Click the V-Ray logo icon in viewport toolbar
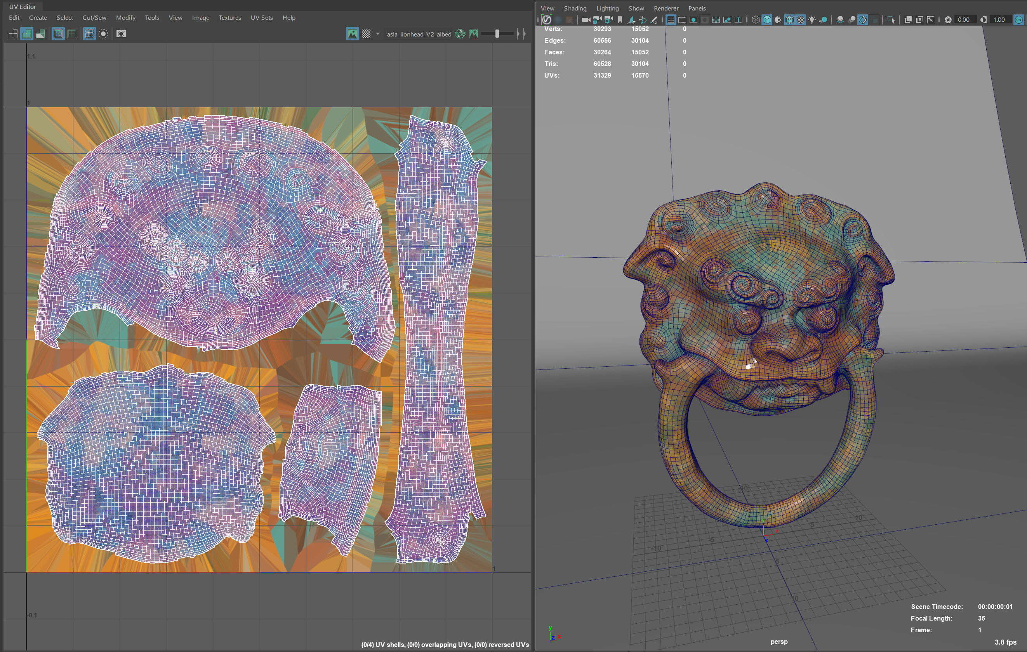1027x652 pixels. pyautogui.click(x=546, y=20)
